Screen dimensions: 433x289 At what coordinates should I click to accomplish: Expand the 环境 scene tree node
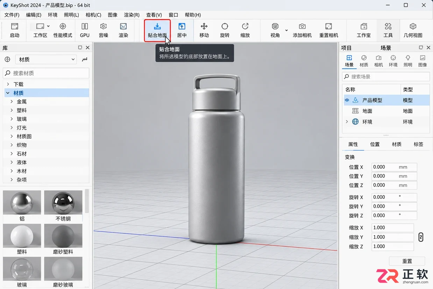(x=347, y=122)
